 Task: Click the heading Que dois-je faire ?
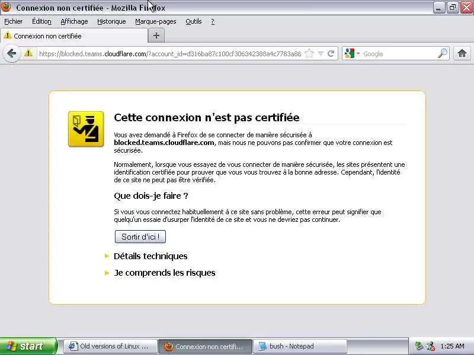pyautogui.click(x=151, y=196)
